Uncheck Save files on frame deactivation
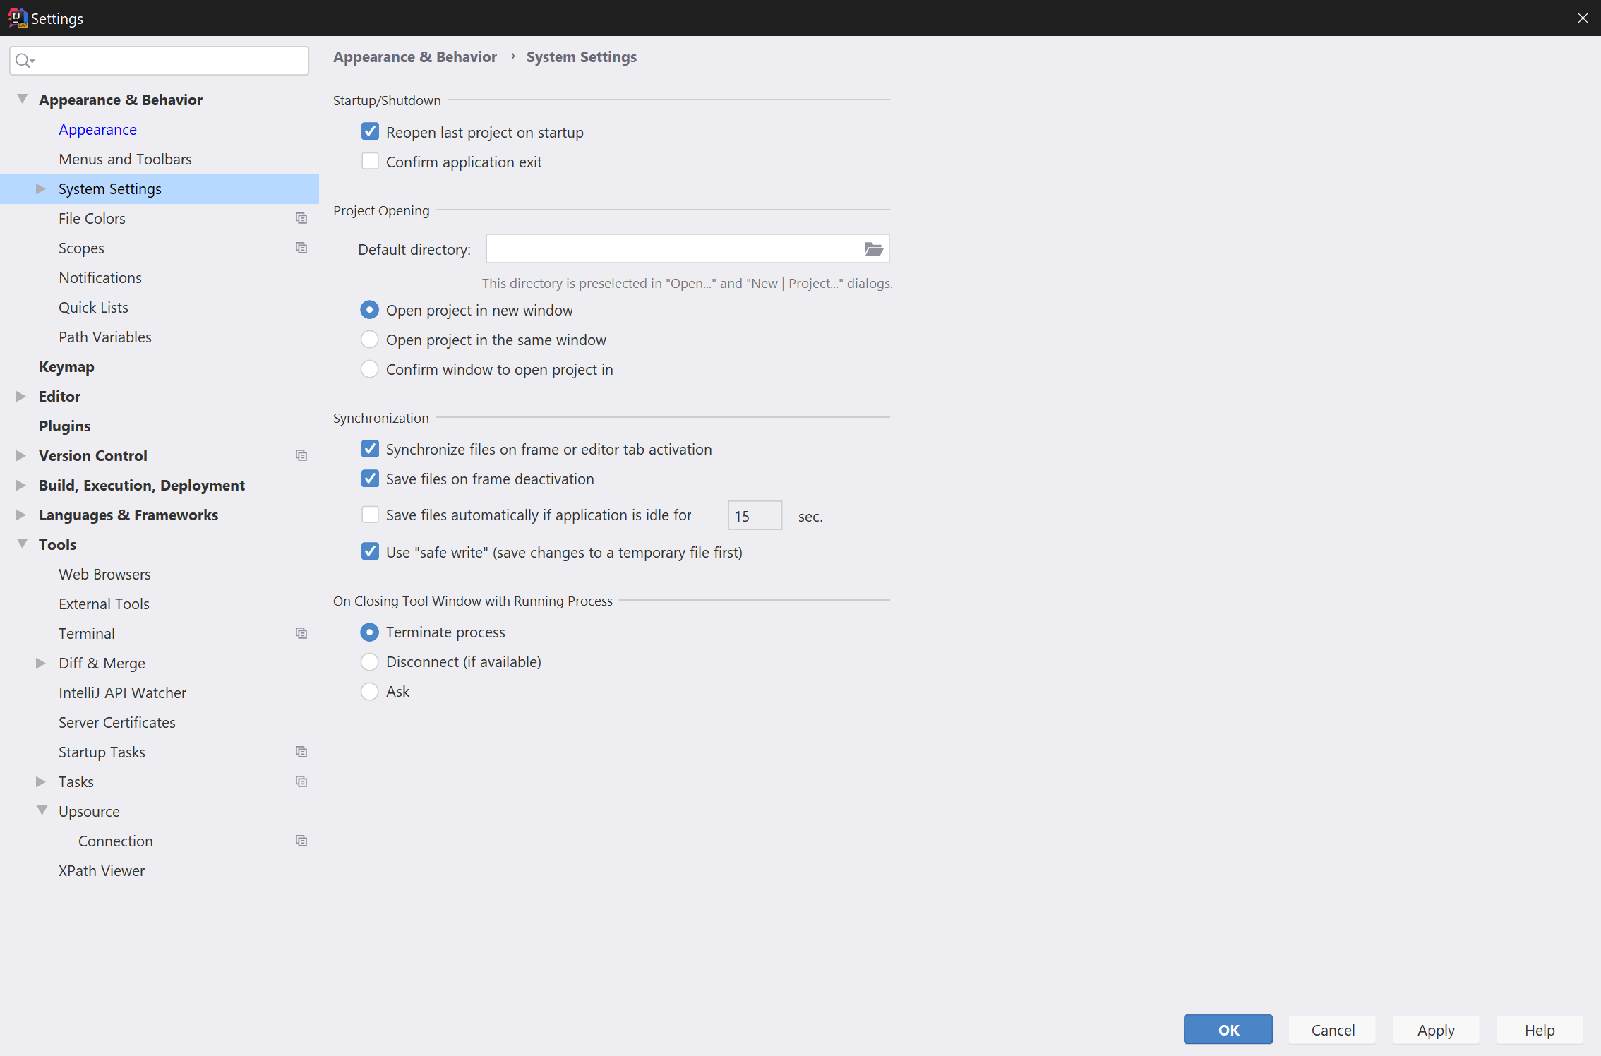Viewport: 1601px width, 1056px height. tap(370, 479)
